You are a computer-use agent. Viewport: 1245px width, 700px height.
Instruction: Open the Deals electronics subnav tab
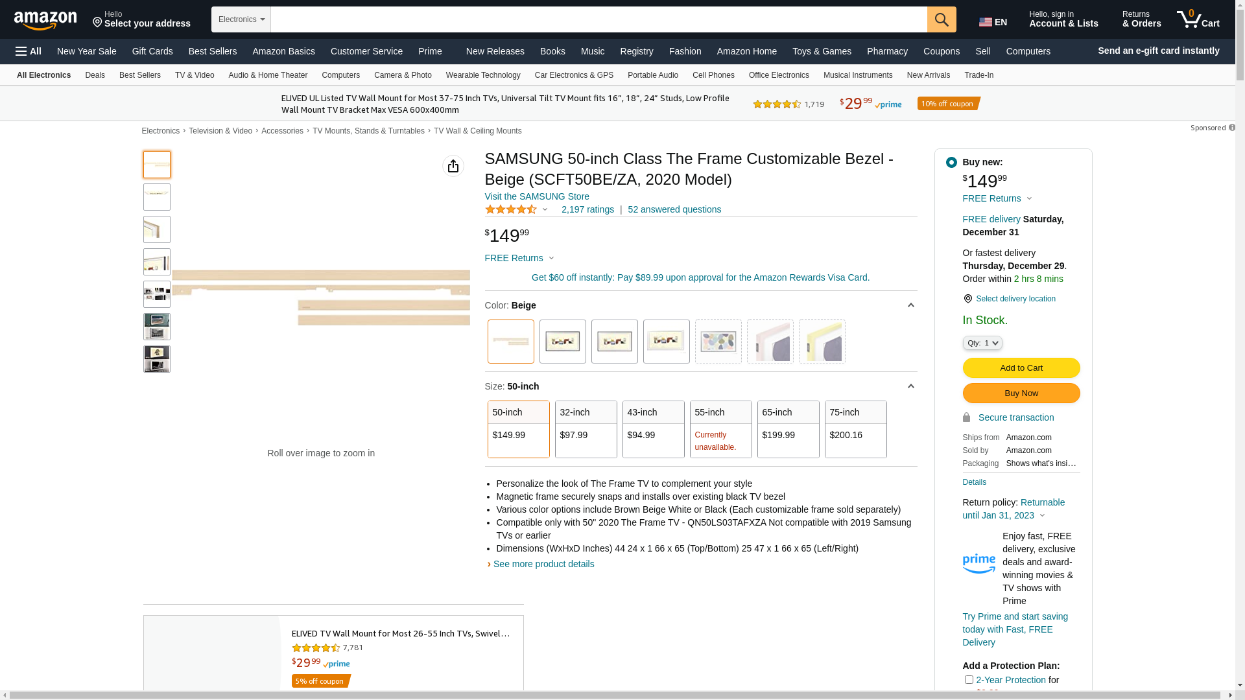click(x=95, y=75)
